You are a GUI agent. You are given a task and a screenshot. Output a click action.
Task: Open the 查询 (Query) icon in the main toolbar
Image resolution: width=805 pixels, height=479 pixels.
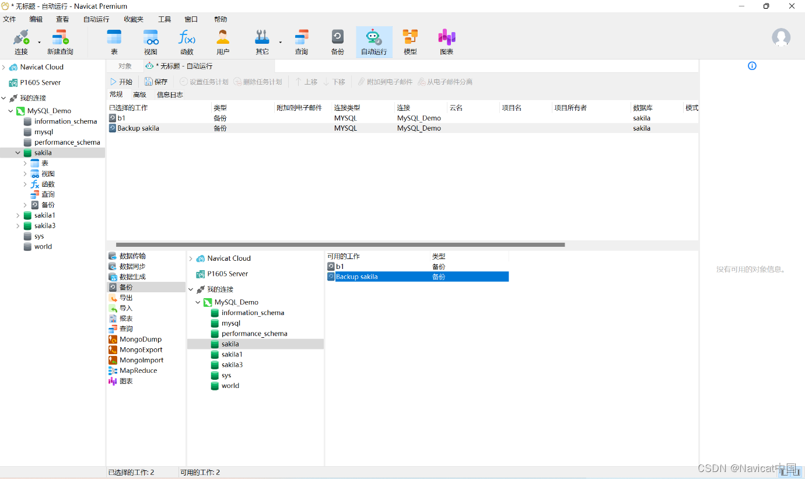(x=301, y=42)
